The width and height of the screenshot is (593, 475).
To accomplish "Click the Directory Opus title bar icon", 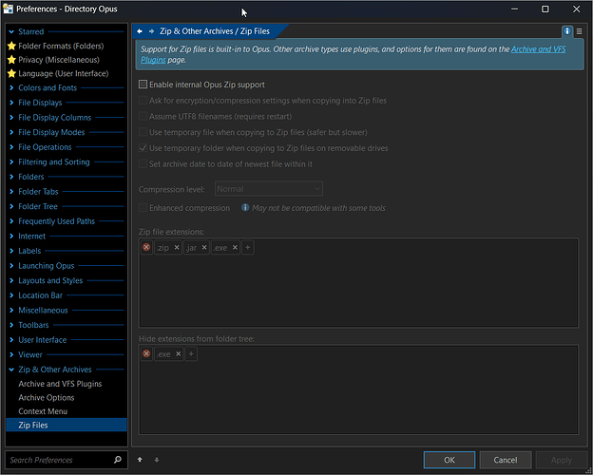I will pyautogui.click(x=8, y=9).
